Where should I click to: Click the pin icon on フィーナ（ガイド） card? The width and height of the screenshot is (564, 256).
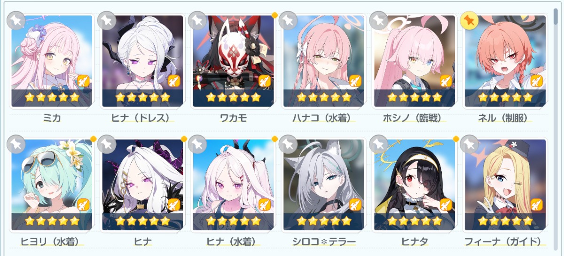pos(469,144)
